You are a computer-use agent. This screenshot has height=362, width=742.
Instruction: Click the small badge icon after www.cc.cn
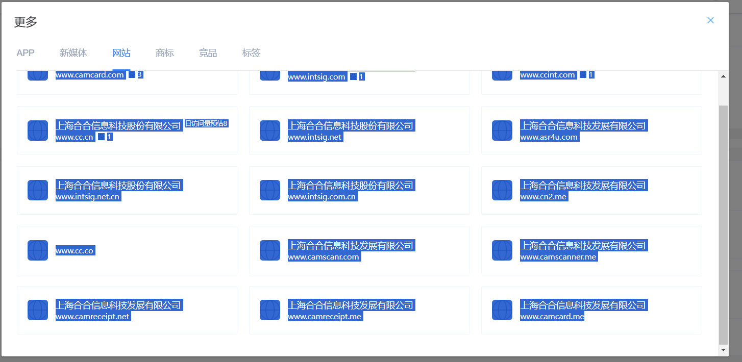point(101,137)
